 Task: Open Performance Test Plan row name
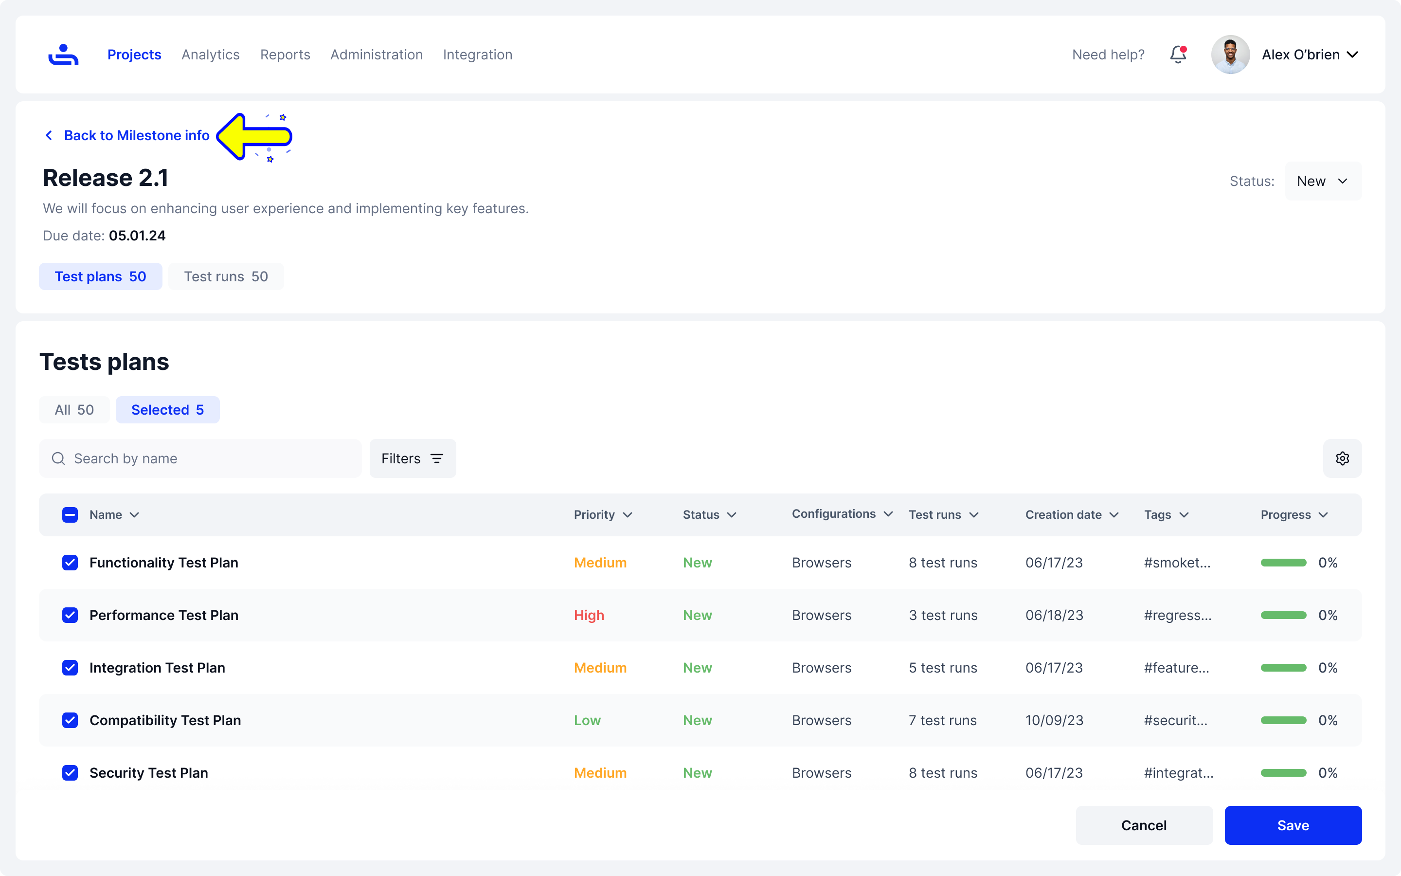coord(164,615)
